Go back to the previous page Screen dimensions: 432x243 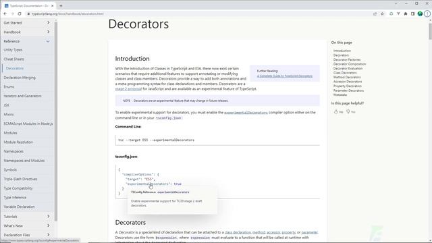tap(5, 13)
